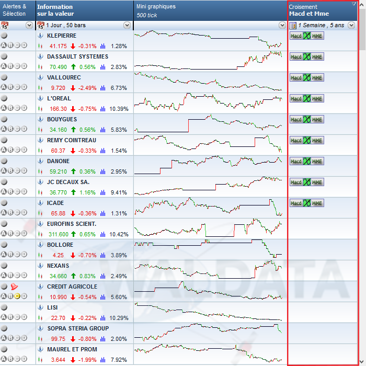
Task: Open SOPRA STERIA GROUP stock name
Action: pos(78,328)
